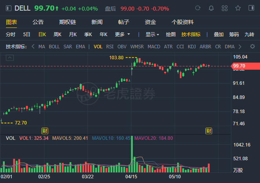Select the CR sub-indicator

click(218, 47)
